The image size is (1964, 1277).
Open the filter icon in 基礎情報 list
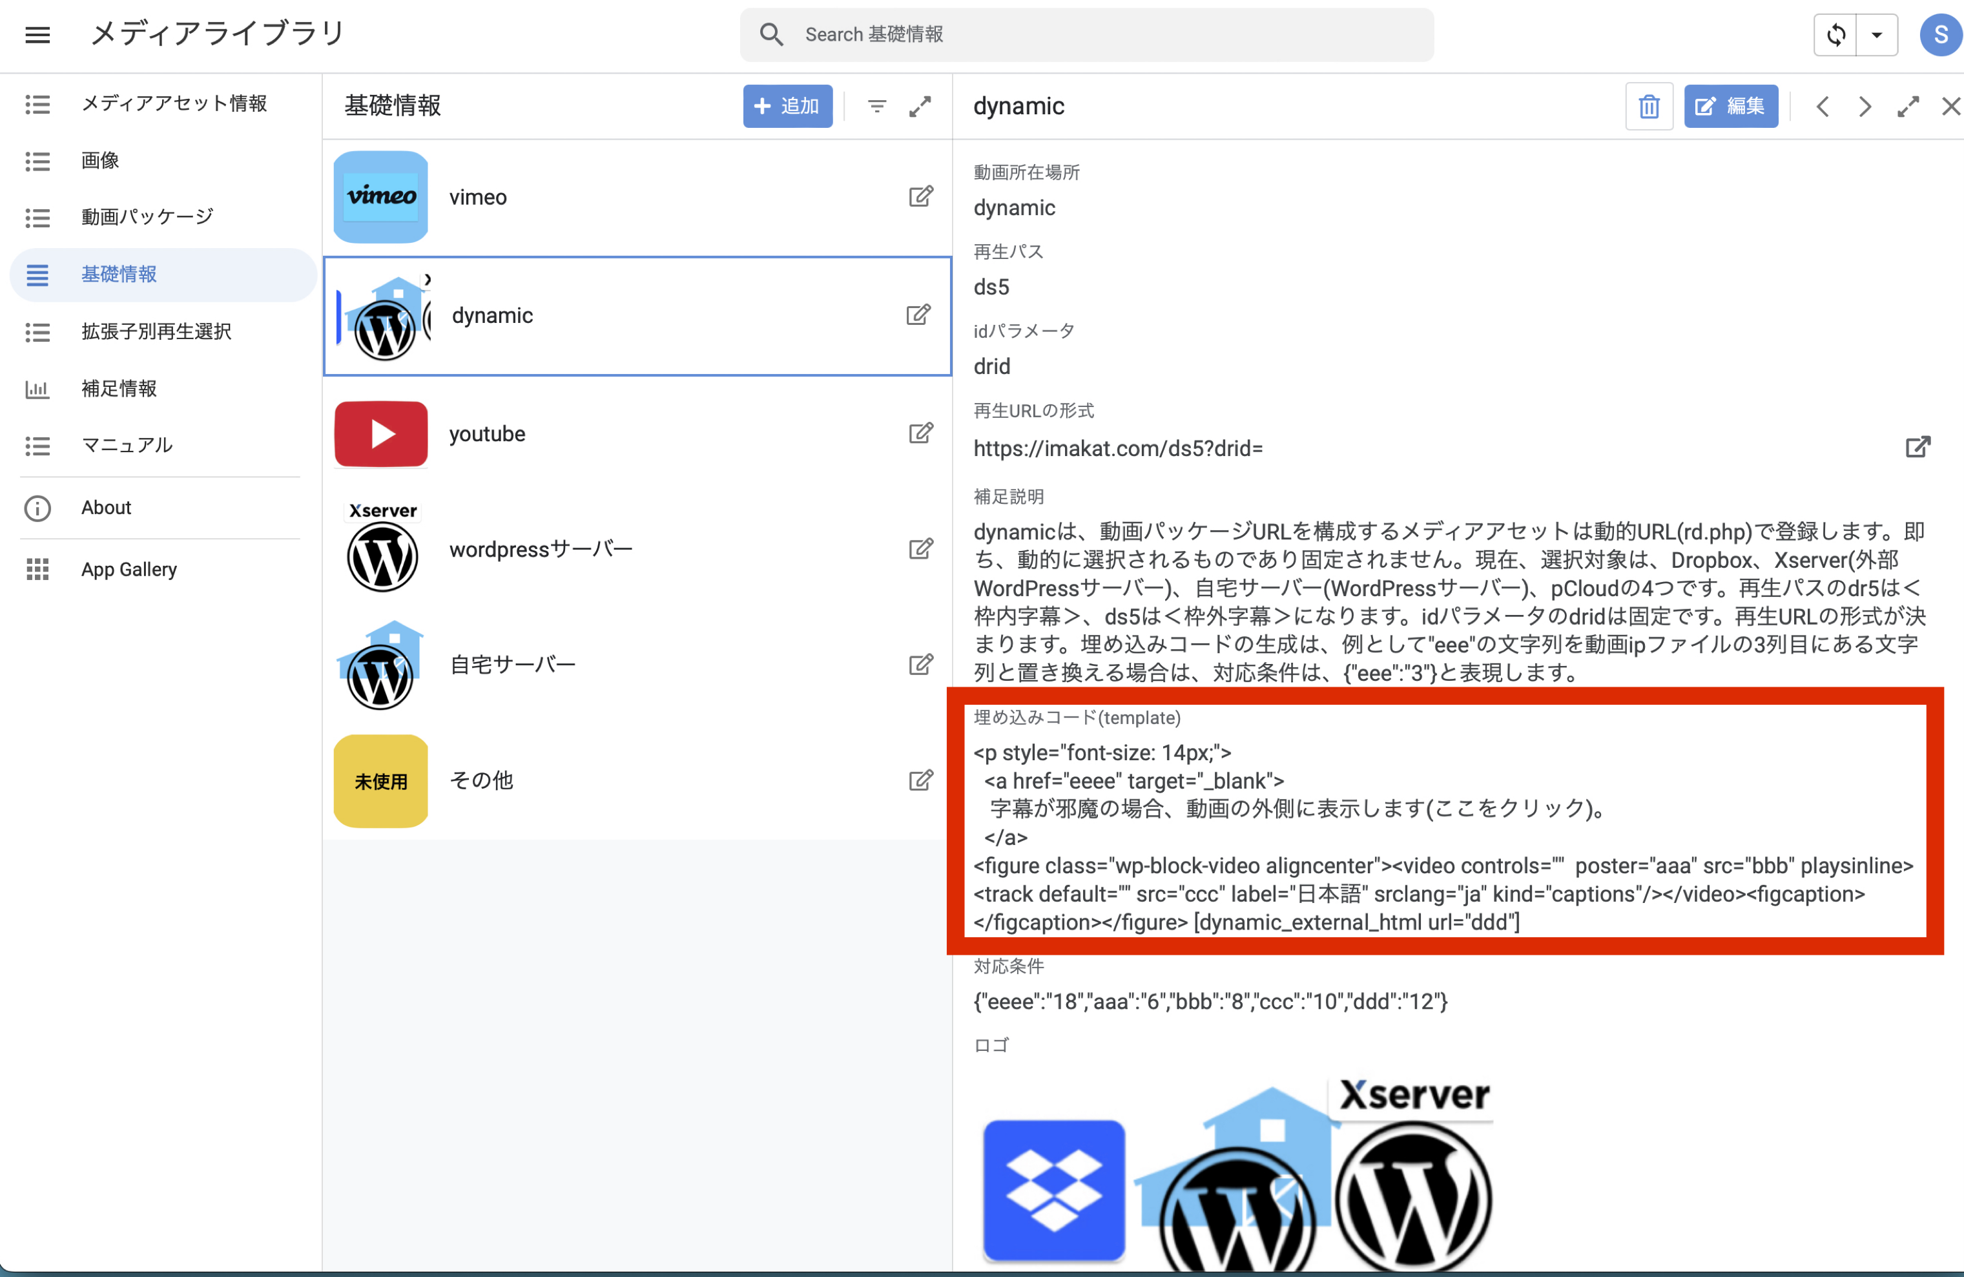(x=877, y=107)
